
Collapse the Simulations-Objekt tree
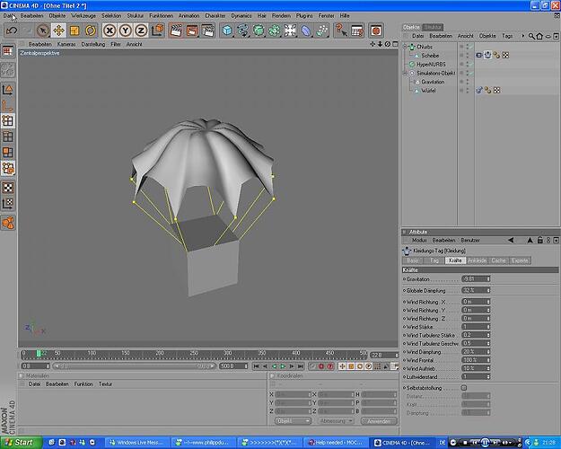405,73
